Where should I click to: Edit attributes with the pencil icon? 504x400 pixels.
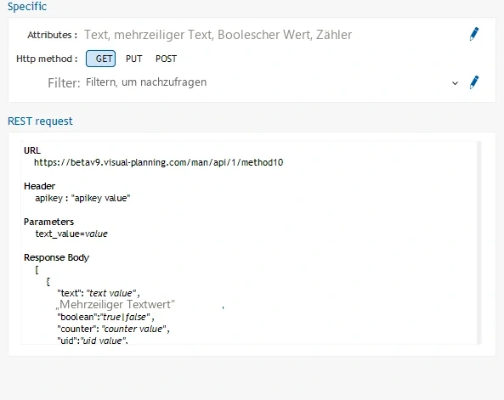pos(473,34)
